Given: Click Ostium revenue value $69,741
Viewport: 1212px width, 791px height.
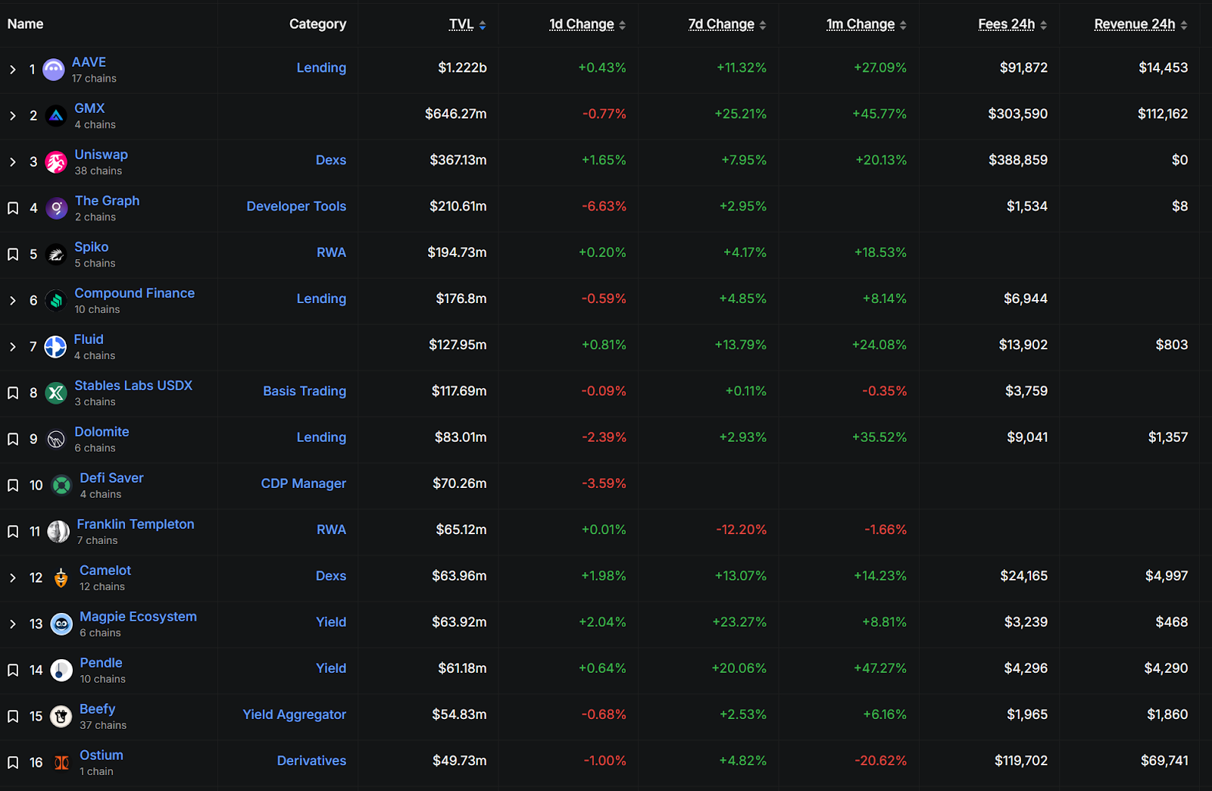Looking at the screenshot, I should (x=1164, y=761).
